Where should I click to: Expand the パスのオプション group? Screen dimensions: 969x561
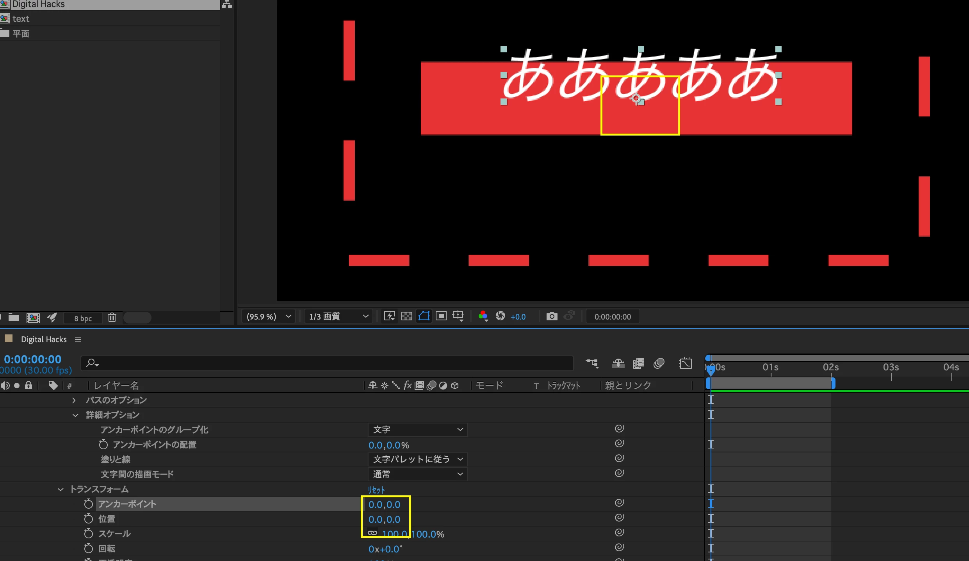coord(74,400)
